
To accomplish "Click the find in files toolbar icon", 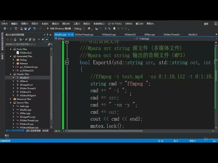I will pyautogui.click(x=89, y=29).
